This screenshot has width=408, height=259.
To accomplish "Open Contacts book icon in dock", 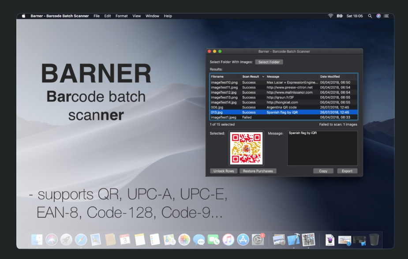I will (110, 240).
